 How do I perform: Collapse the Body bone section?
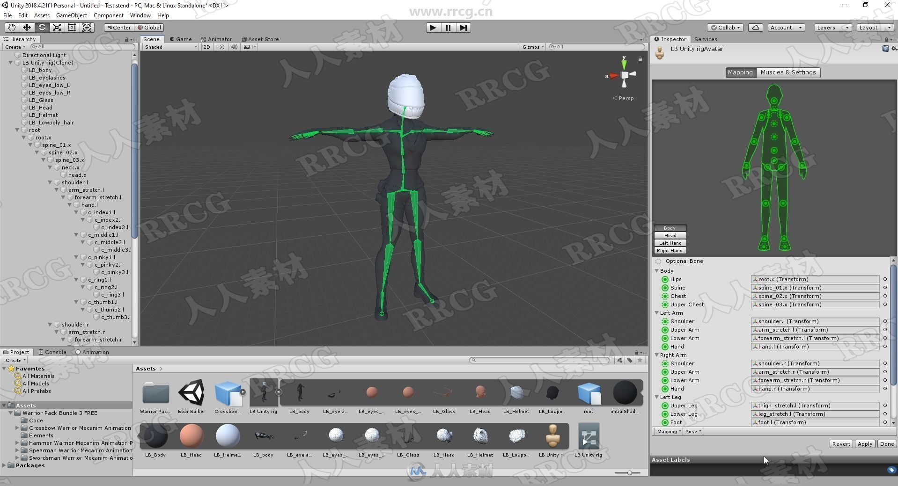click(x=657, y=271)
